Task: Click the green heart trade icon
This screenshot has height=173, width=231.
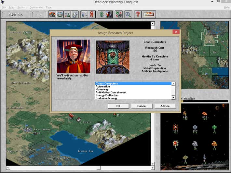Action: coord(119,14)
